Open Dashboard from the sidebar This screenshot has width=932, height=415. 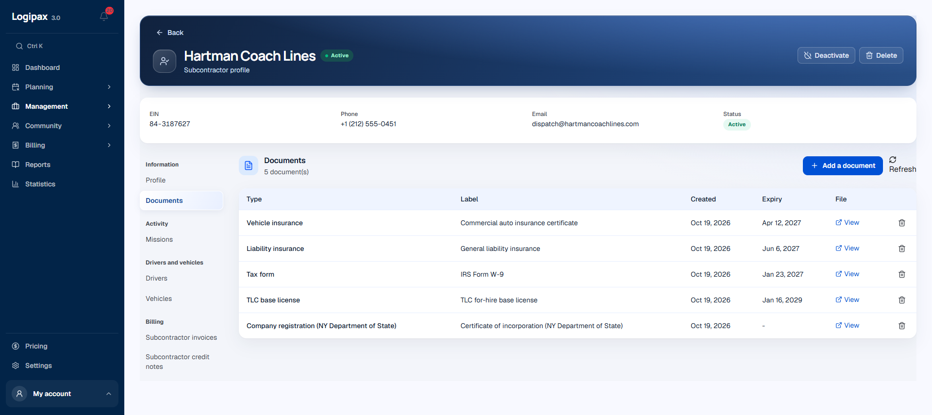pyautogui.click(x=62, y=67)
